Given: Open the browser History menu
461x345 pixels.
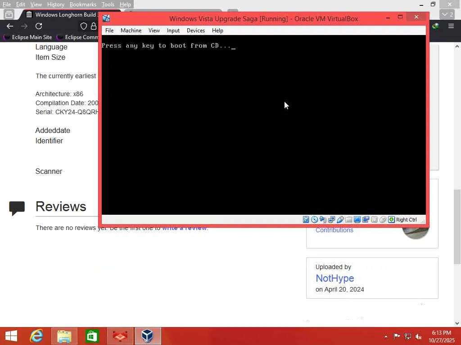Looking at the screenshot, I should [55, 4].
